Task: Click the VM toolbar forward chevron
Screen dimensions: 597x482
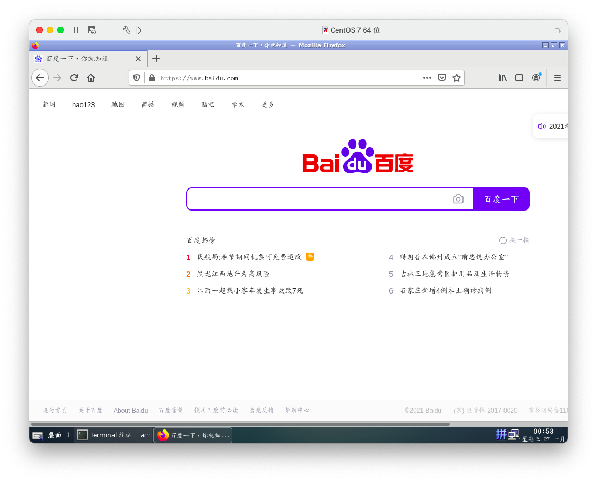Action: click(x=140, y=30)
